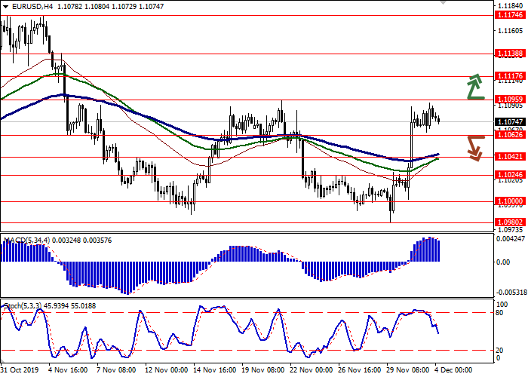Click the 1.10421 red price label
The width and height of the screenshot is (528, 377).
click(510, 157)
